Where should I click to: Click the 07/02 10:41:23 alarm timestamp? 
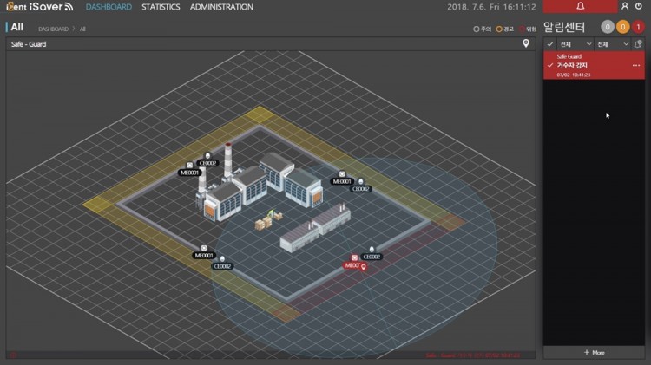(x=574, y=75)
